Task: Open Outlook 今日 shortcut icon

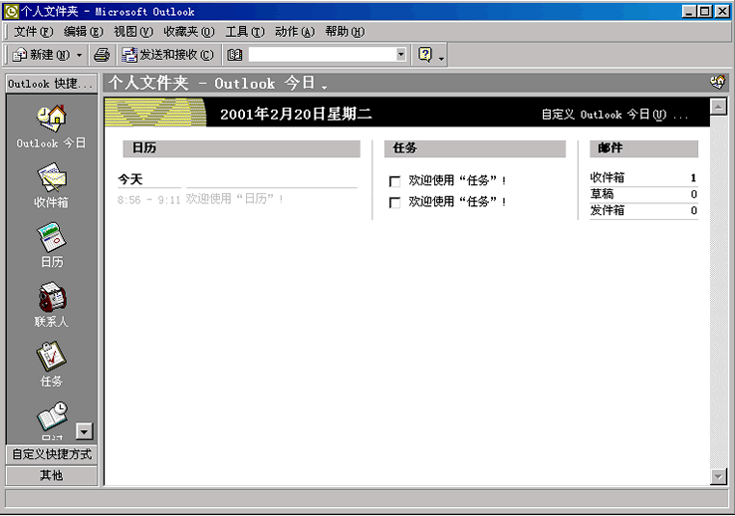Action: click(52, 120)
